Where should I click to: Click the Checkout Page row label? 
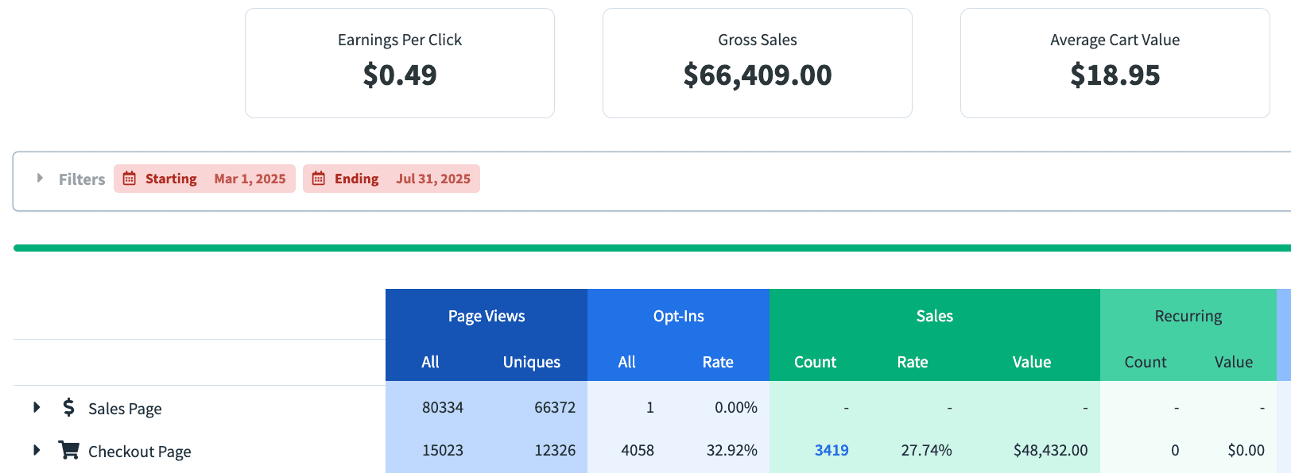(x=139, y=452)
